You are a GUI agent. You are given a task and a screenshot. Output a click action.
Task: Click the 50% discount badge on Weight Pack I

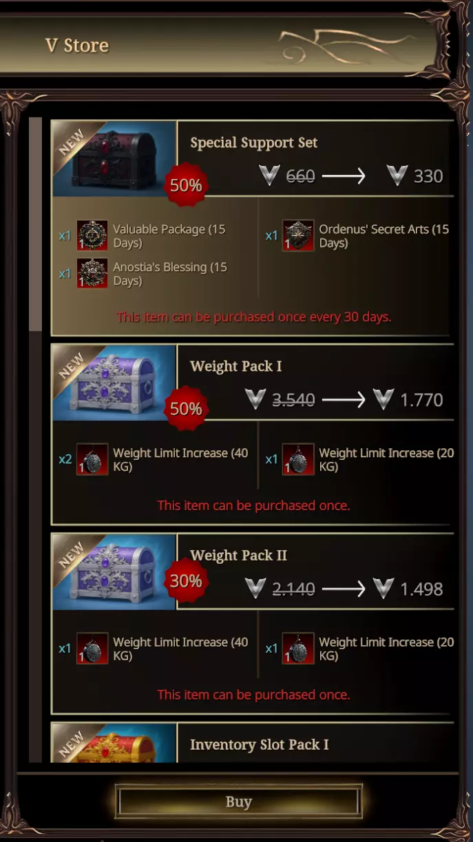coord(186,409)
